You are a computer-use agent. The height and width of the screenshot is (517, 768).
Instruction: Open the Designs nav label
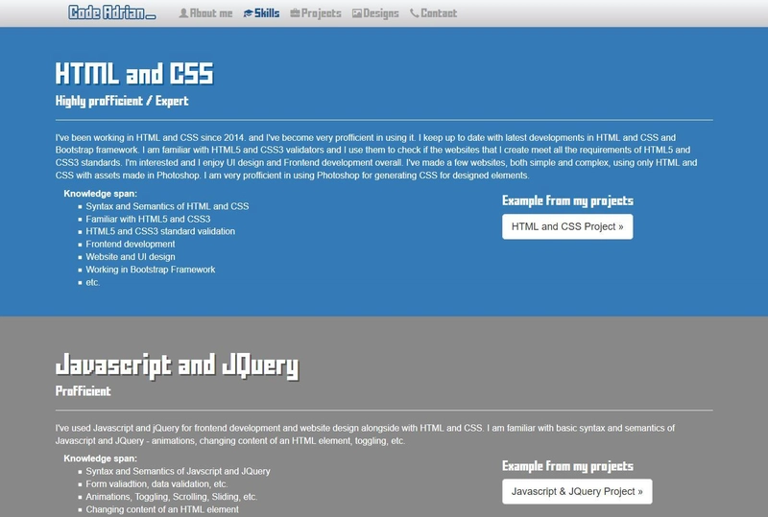pos(381,13)
